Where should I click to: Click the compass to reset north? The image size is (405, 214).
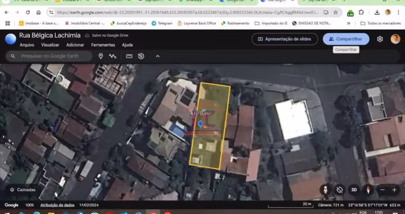[368, 189]
